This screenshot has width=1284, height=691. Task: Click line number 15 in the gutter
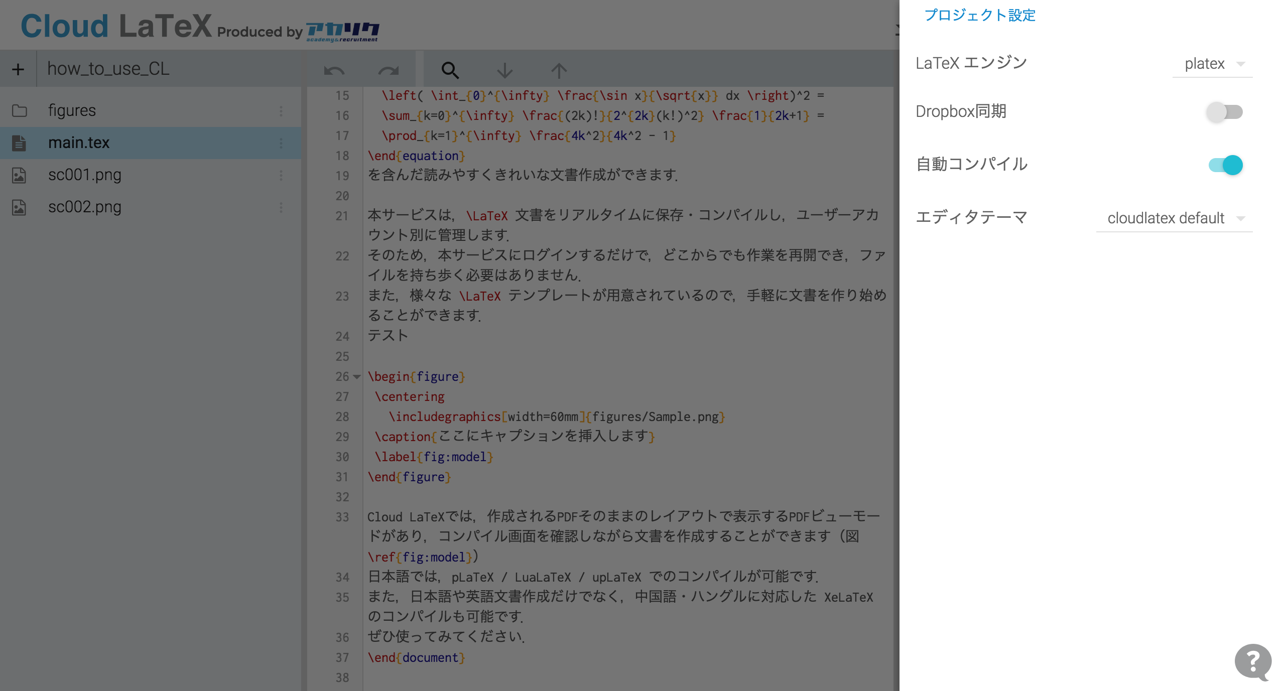click(x=342, y=95)
